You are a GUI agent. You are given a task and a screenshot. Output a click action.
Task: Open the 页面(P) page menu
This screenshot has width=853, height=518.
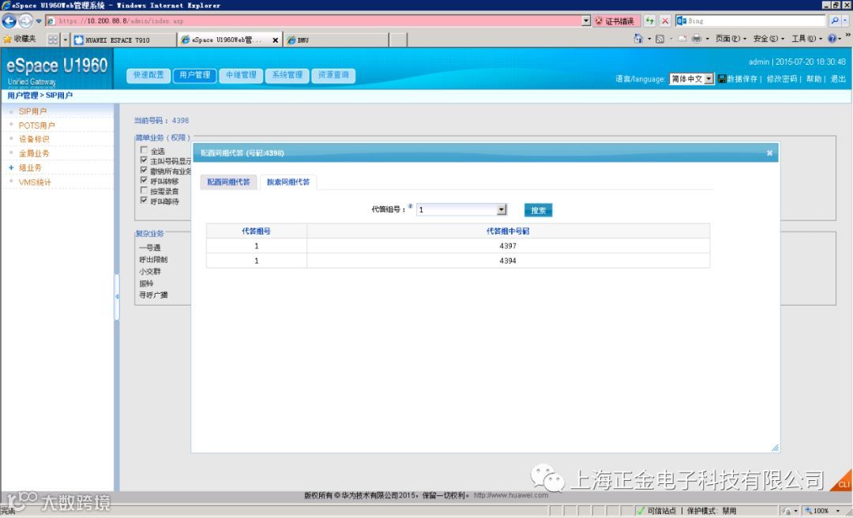tap(730, 39)
